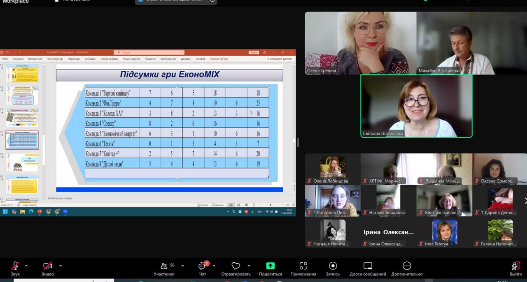Expand audio options arrow next to Звук
This screenshot has height=282, width=527.
pos(26,266)
